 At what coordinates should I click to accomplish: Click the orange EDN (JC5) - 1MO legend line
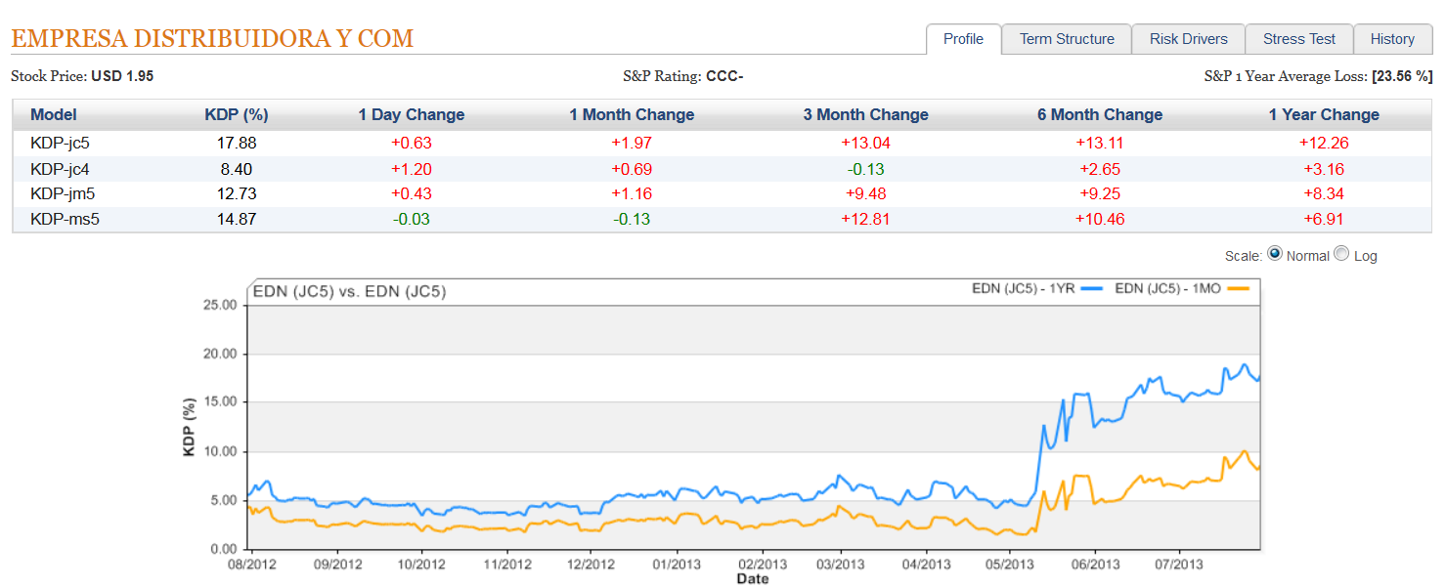pyautogui.click(x=1239, y=288)
